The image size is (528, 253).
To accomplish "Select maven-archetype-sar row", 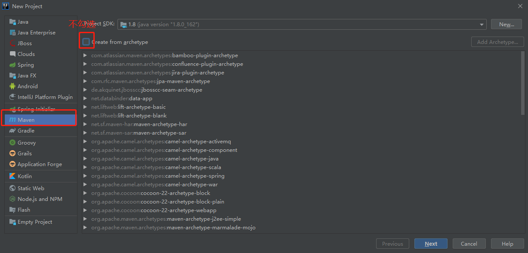I will click(301, 133).
